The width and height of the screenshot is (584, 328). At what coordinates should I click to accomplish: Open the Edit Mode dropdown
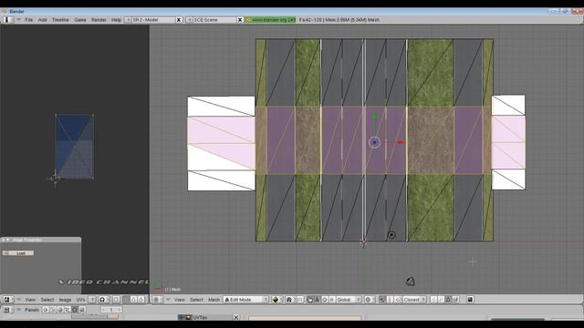pyautogui.click(x=245, y=300)
